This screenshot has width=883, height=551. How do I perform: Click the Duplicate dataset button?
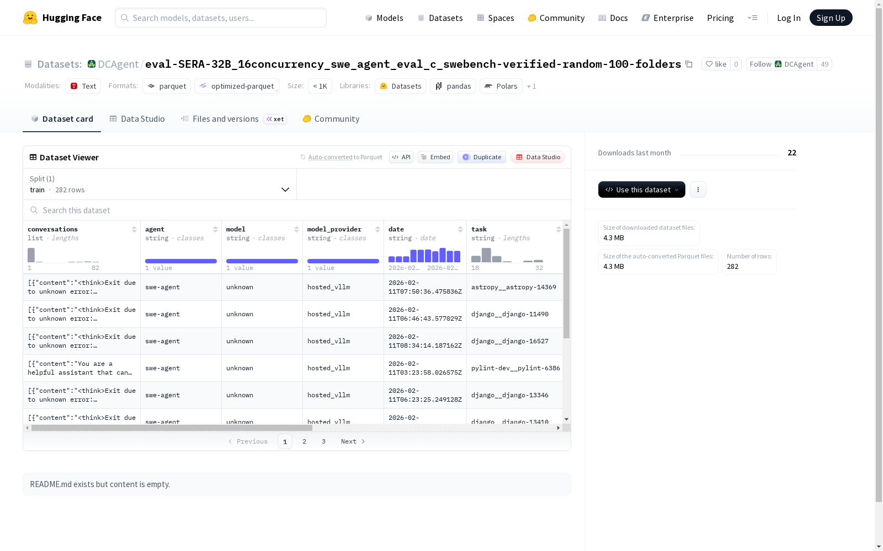[482, 157]
